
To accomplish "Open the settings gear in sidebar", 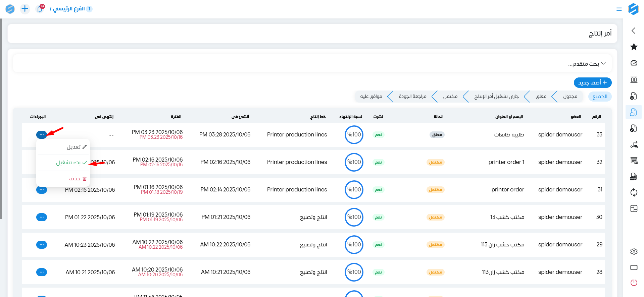I will (634, 251).
